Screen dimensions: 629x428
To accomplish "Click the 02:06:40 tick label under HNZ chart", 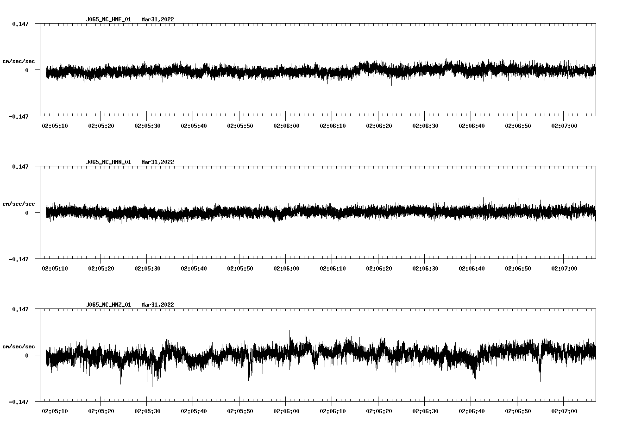I will [472, 411].
